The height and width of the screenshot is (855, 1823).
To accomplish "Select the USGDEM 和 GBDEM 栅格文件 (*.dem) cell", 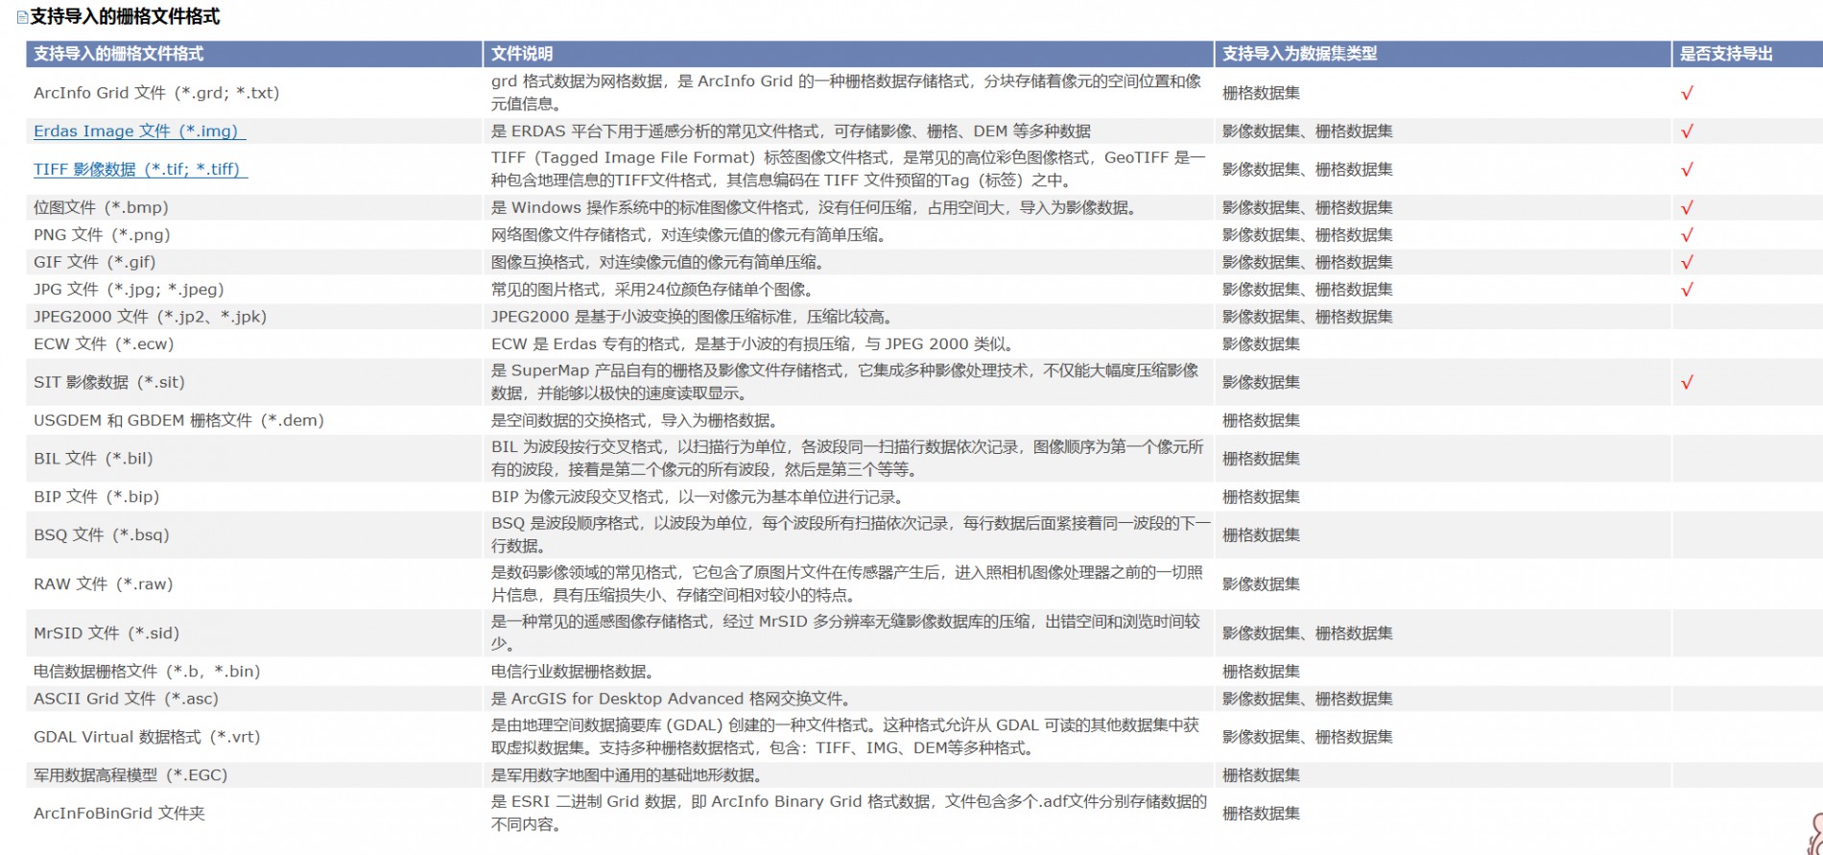I will [253, 420].
